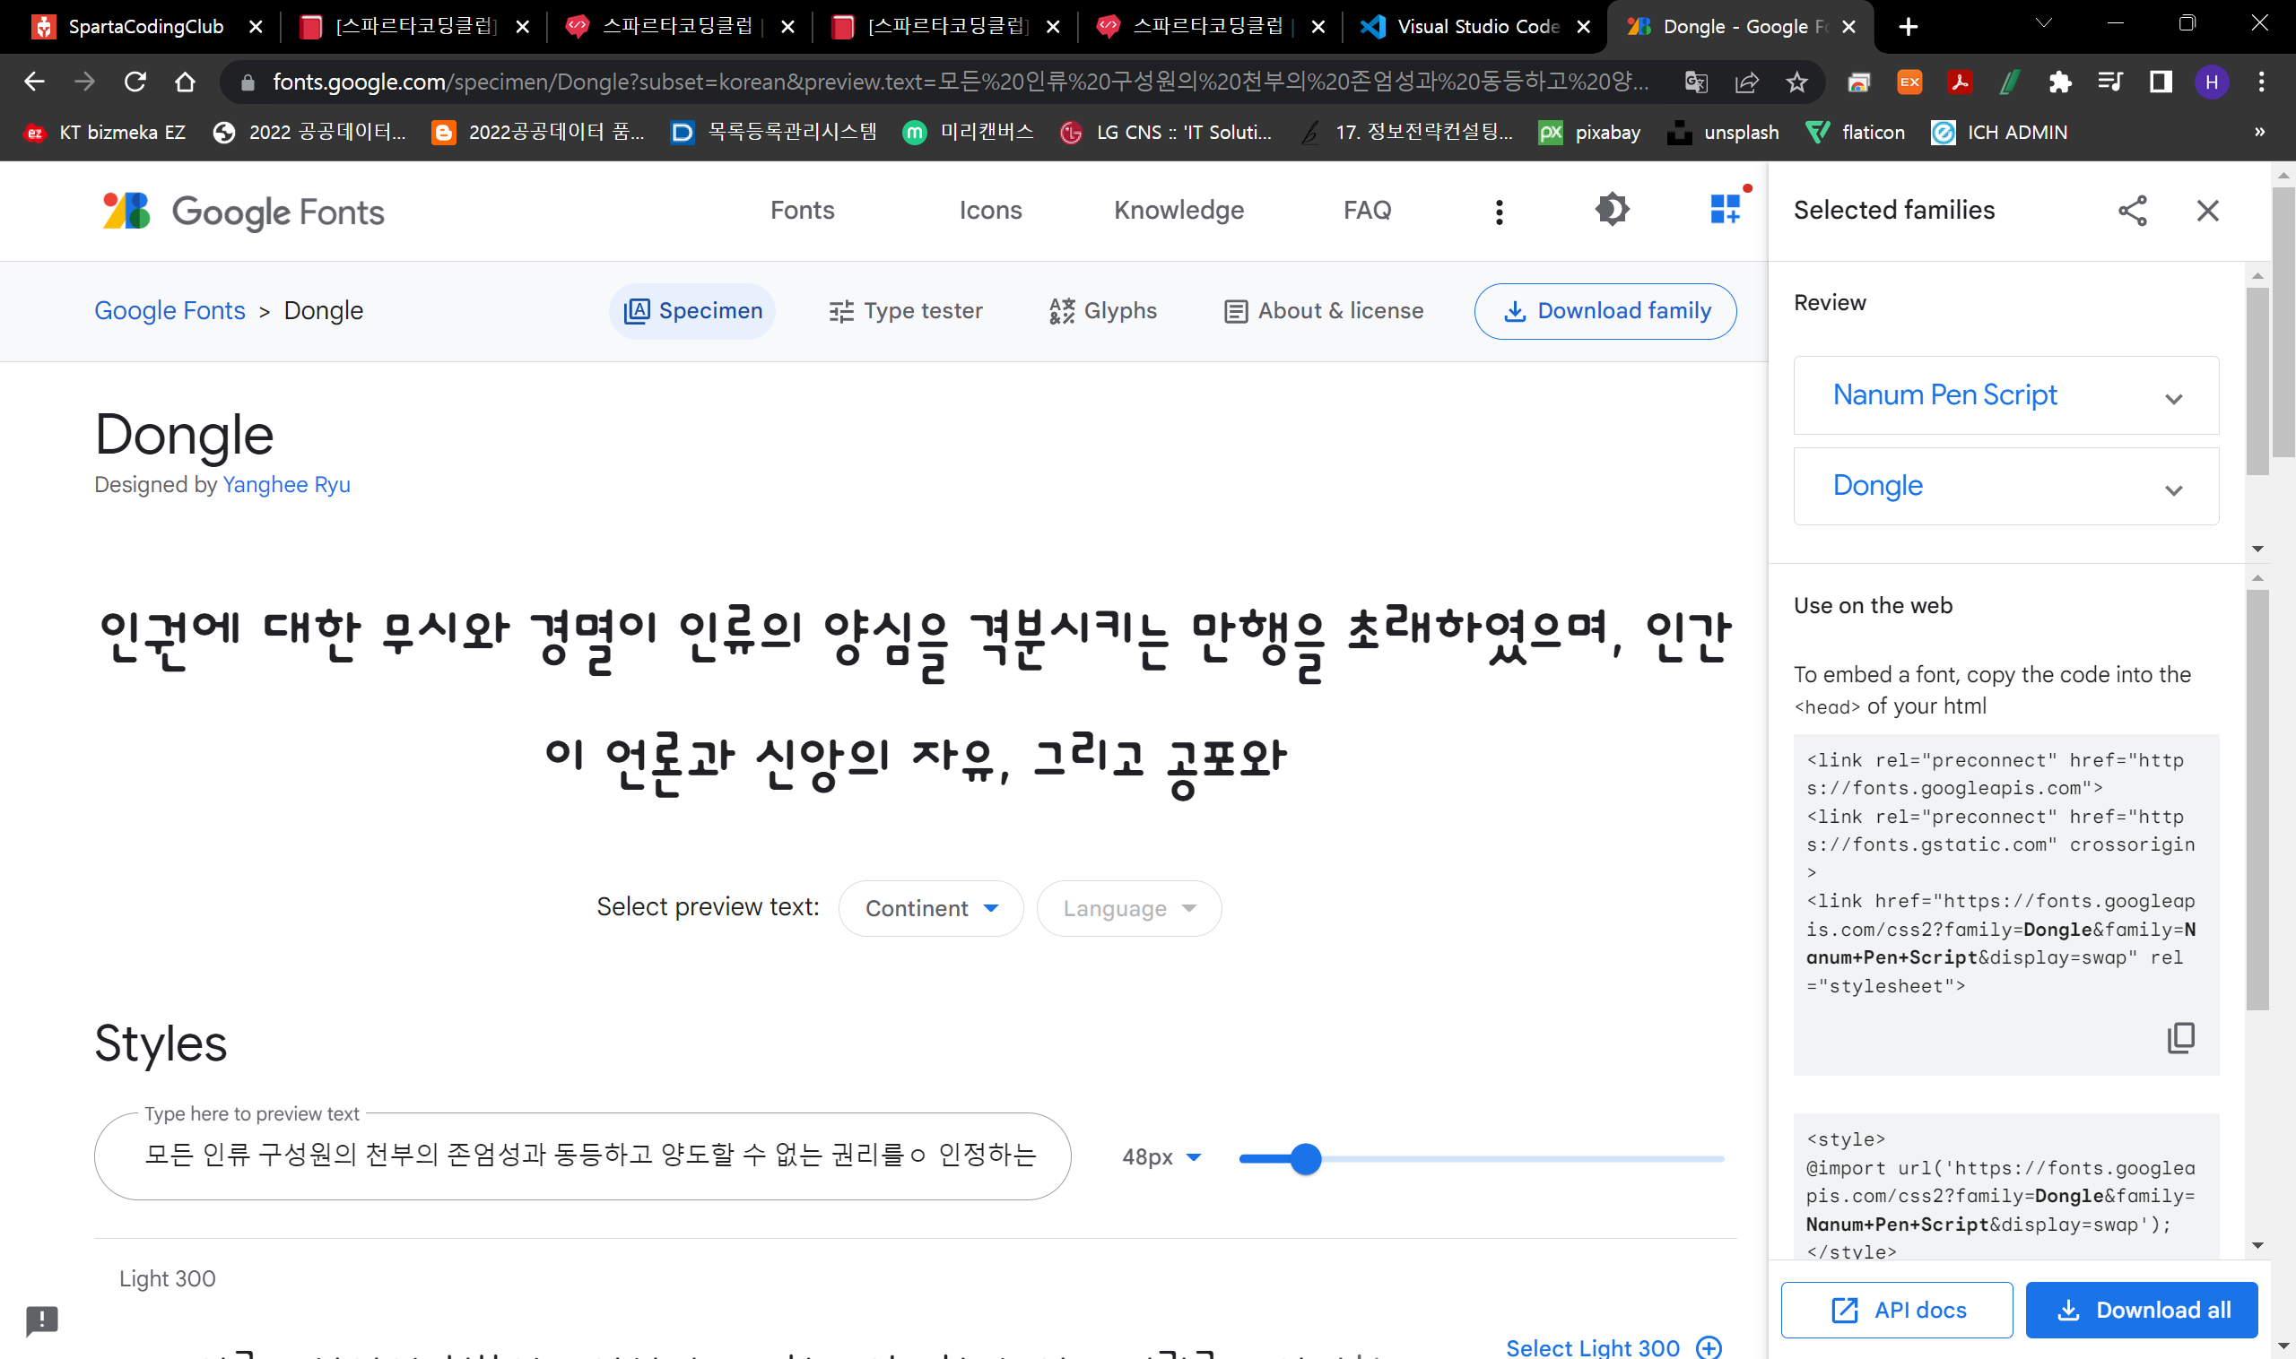The height and width of the screenshot is (1359, 2296).
Task: Open Chrome three-dot menu
Action: coord(2261,82)
